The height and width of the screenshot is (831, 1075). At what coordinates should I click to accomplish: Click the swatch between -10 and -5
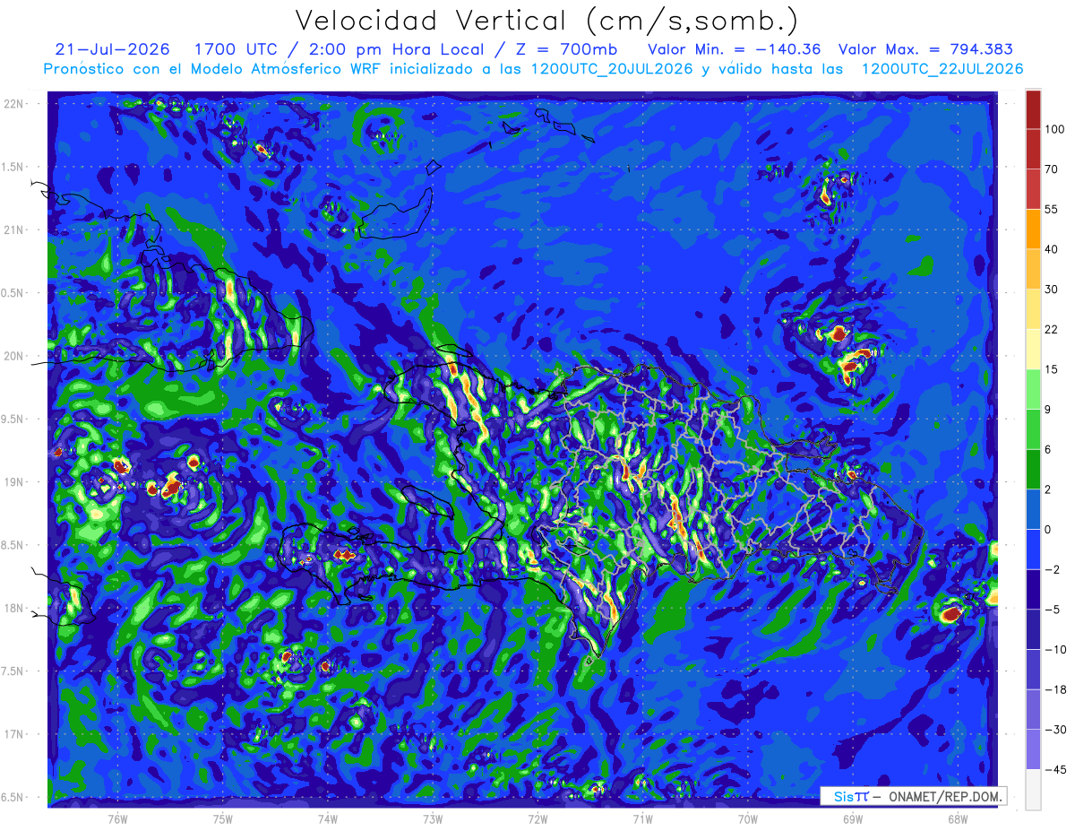click(x=1033, y=629)
